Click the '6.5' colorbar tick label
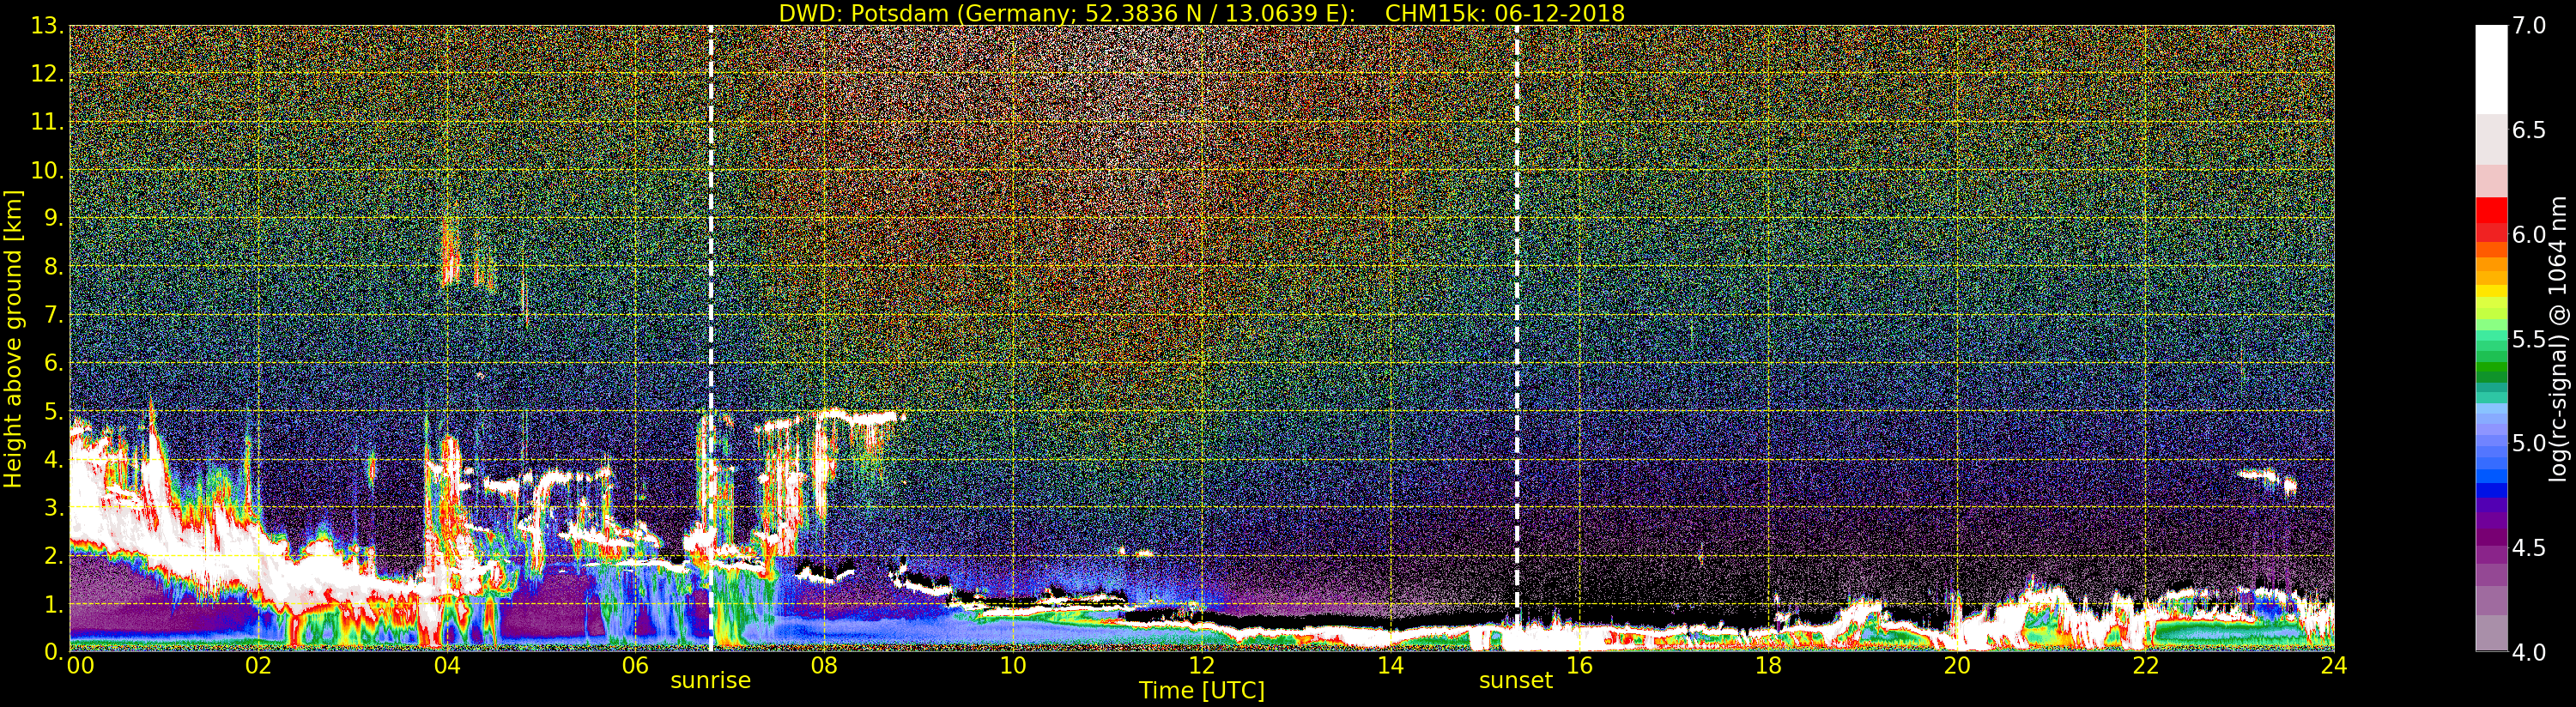The height and width of the screenshot is (707, 2576). click(x=2529, y=130)
